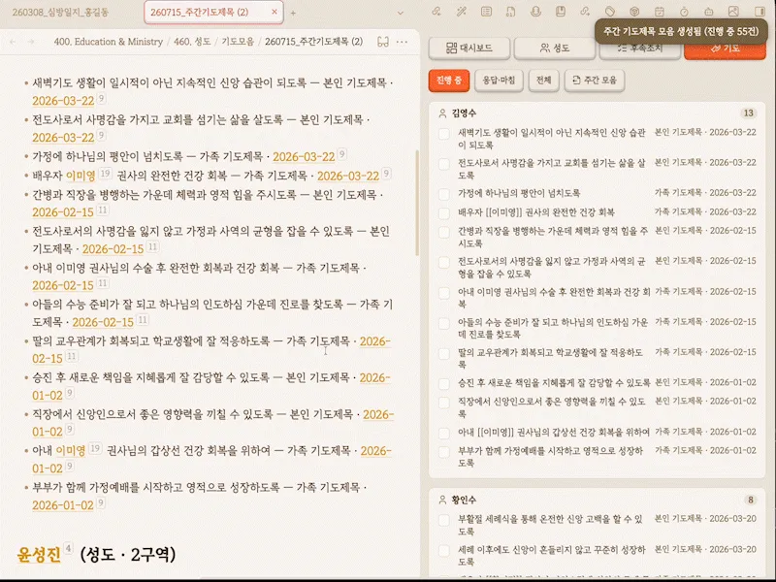Open the 윤성진 heading link
The image size is (776, 582).
tap(39, 554)
